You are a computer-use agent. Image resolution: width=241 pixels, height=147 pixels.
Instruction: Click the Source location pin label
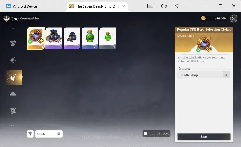(184, 69)
